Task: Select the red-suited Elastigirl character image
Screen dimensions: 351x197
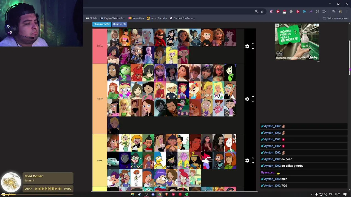Action: pos(160,37)
